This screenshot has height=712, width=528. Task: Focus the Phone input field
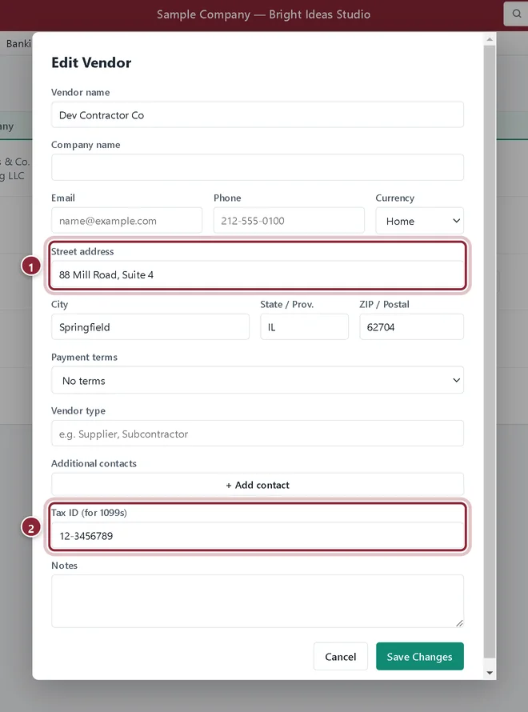pos(289,221)
